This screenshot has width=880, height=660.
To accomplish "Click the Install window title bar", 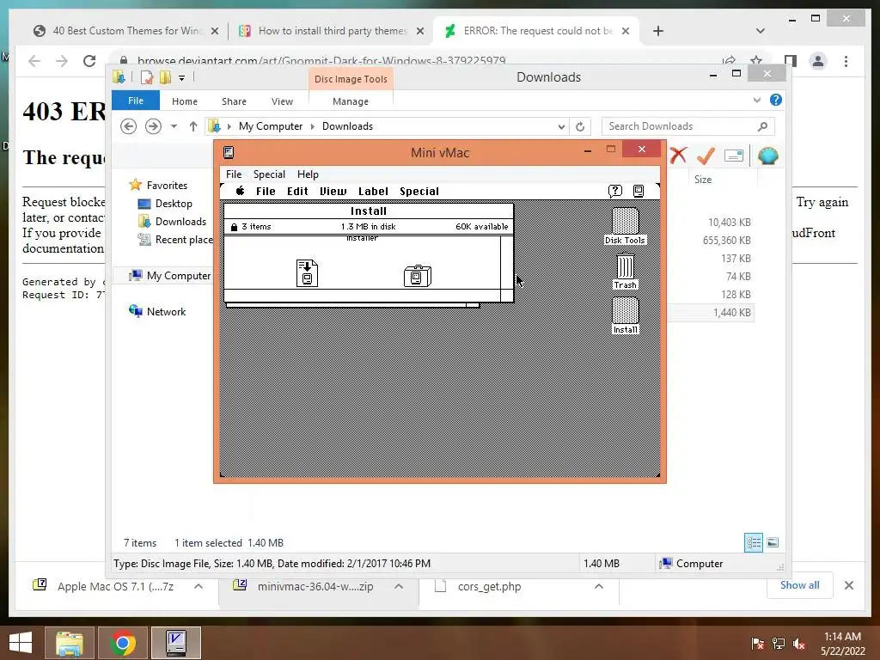I will [x=369, y=211].
